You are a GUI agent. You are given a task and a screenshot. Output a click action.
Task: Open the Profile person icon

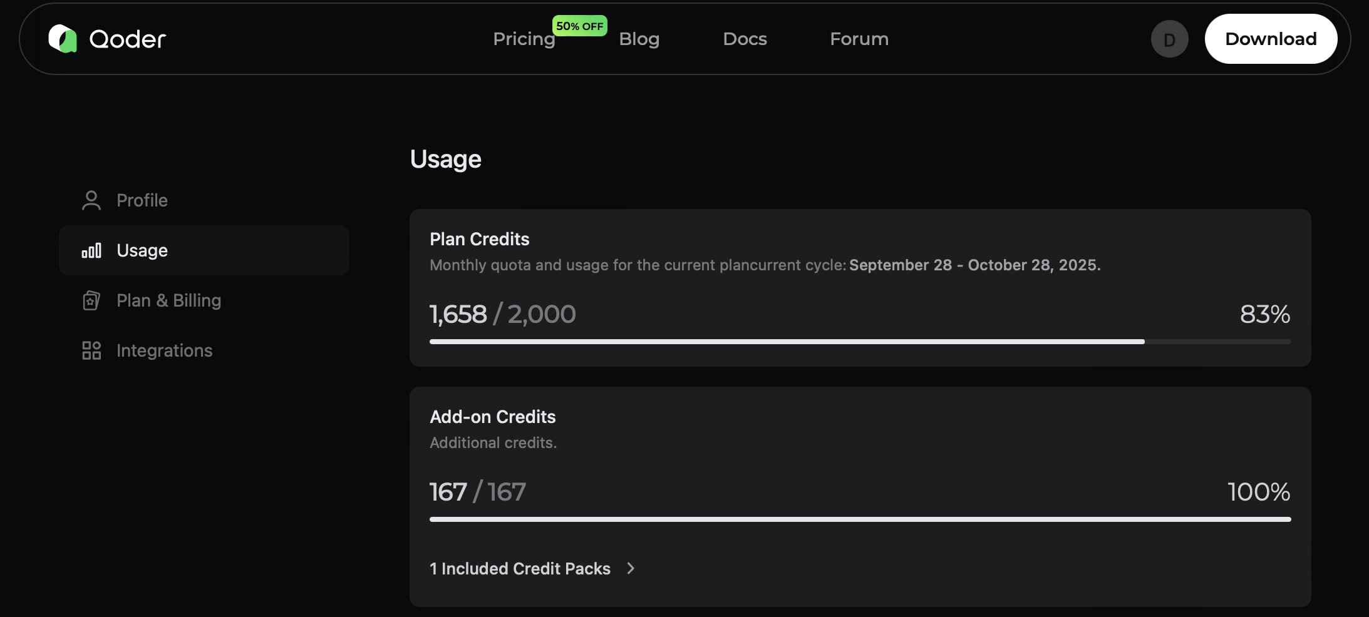click(91, 200)
